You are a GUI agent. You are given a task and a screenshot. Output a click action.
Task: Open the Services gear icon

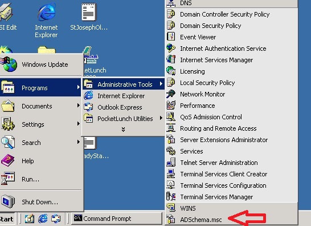coord(171,151)
